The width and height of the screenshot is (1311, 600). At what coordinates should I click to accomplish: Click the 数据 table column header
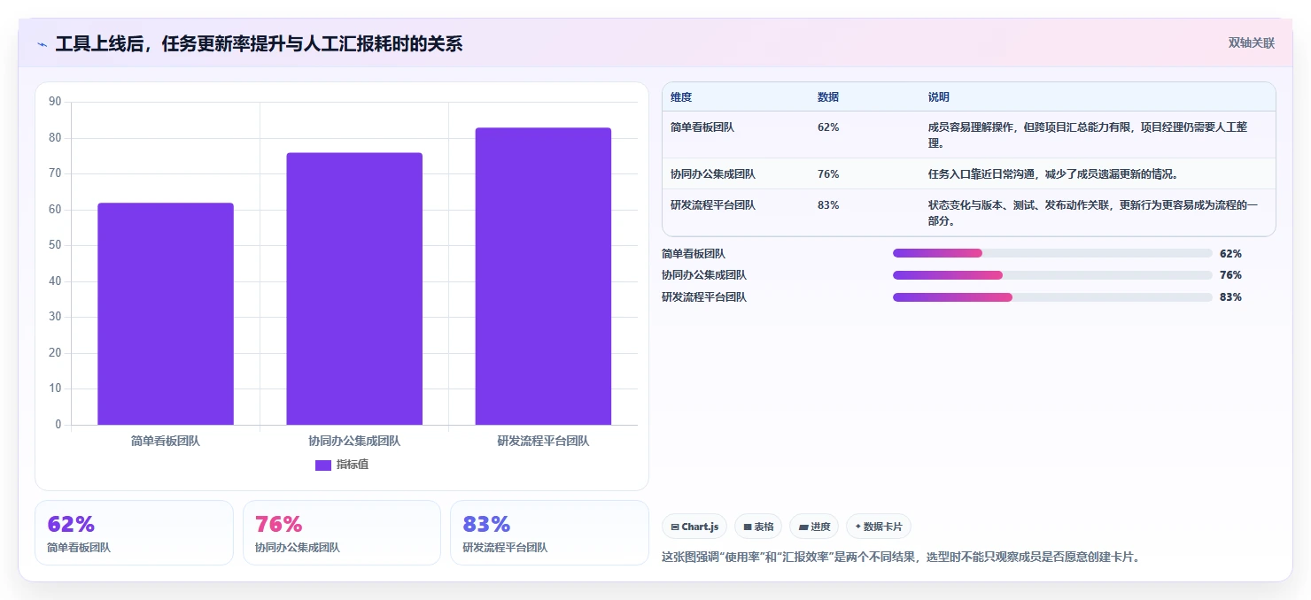pos(828,97)
